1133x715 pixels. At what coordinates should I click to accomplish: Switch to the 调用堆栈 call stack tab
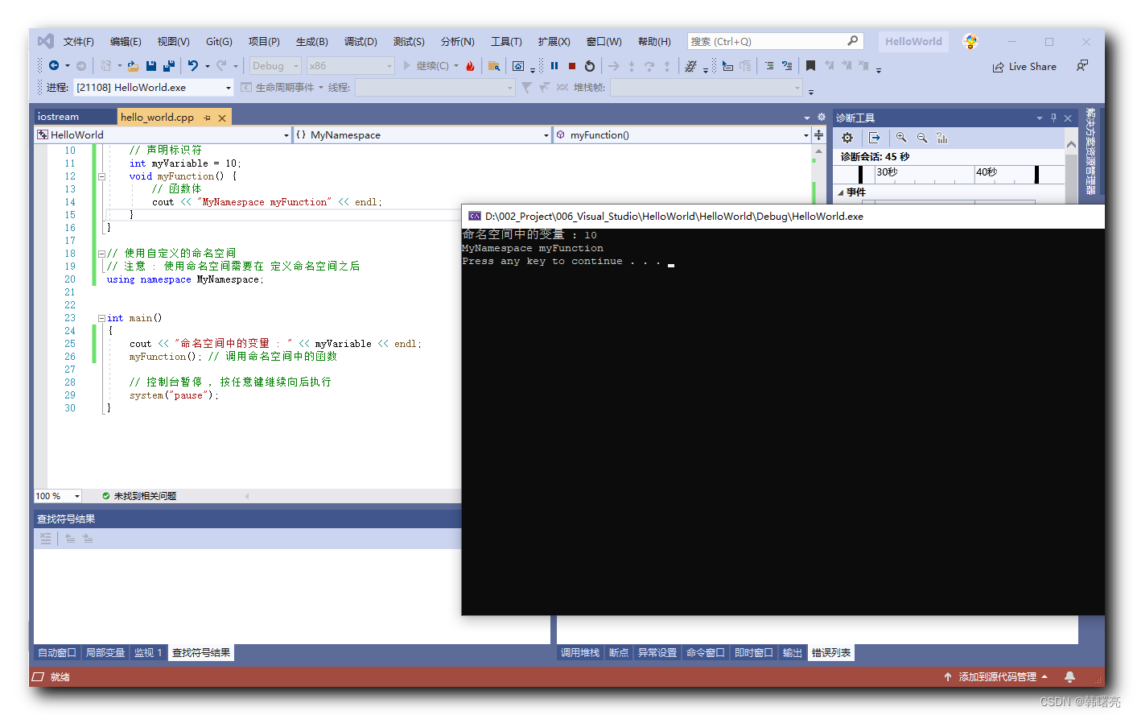pos(580,653)
